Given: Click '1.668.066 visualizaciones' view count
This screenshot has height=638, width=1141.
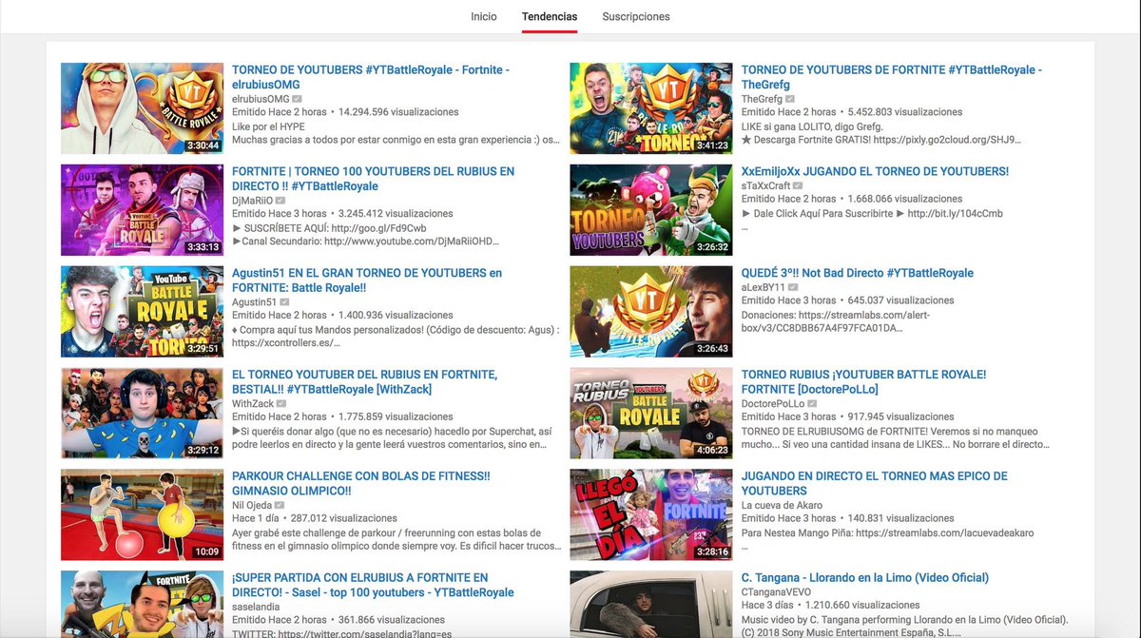Looking at the screenshot, I should point(905,199).
